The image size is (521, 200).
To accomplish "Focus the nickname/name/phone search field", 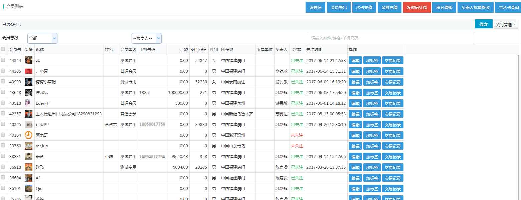I will tap(391, 38).
